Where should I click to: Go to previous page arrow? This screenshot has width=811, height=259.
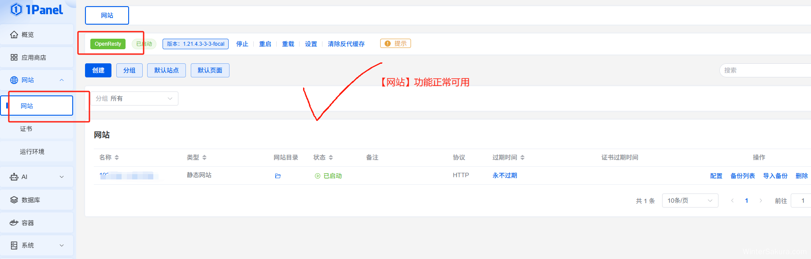(733, 201)
